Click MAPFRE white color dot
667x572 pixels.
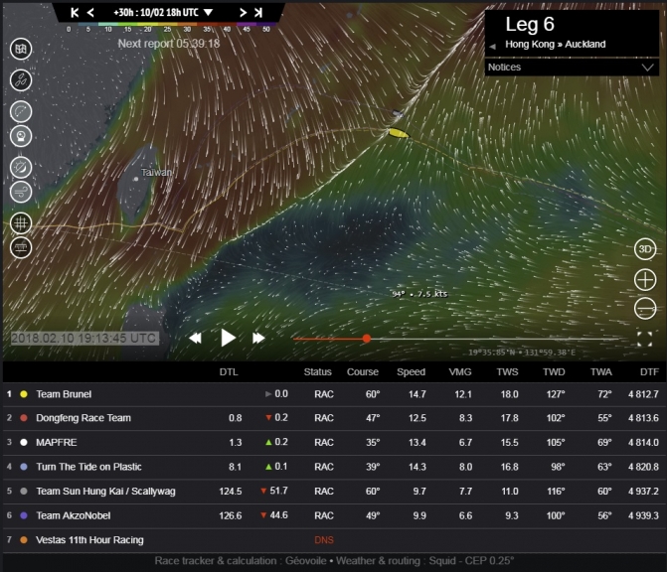point(24,442)
